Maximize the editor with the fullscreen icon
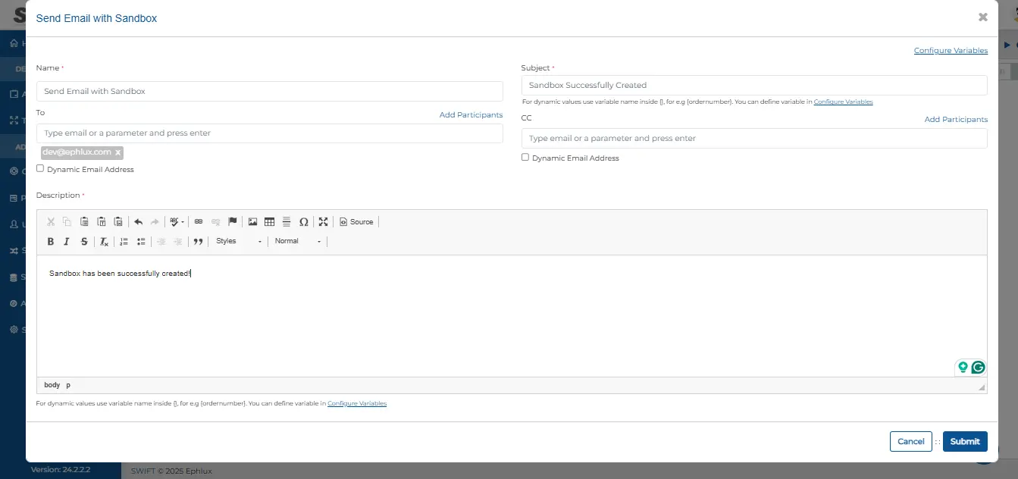 click(x=323, y=222)
